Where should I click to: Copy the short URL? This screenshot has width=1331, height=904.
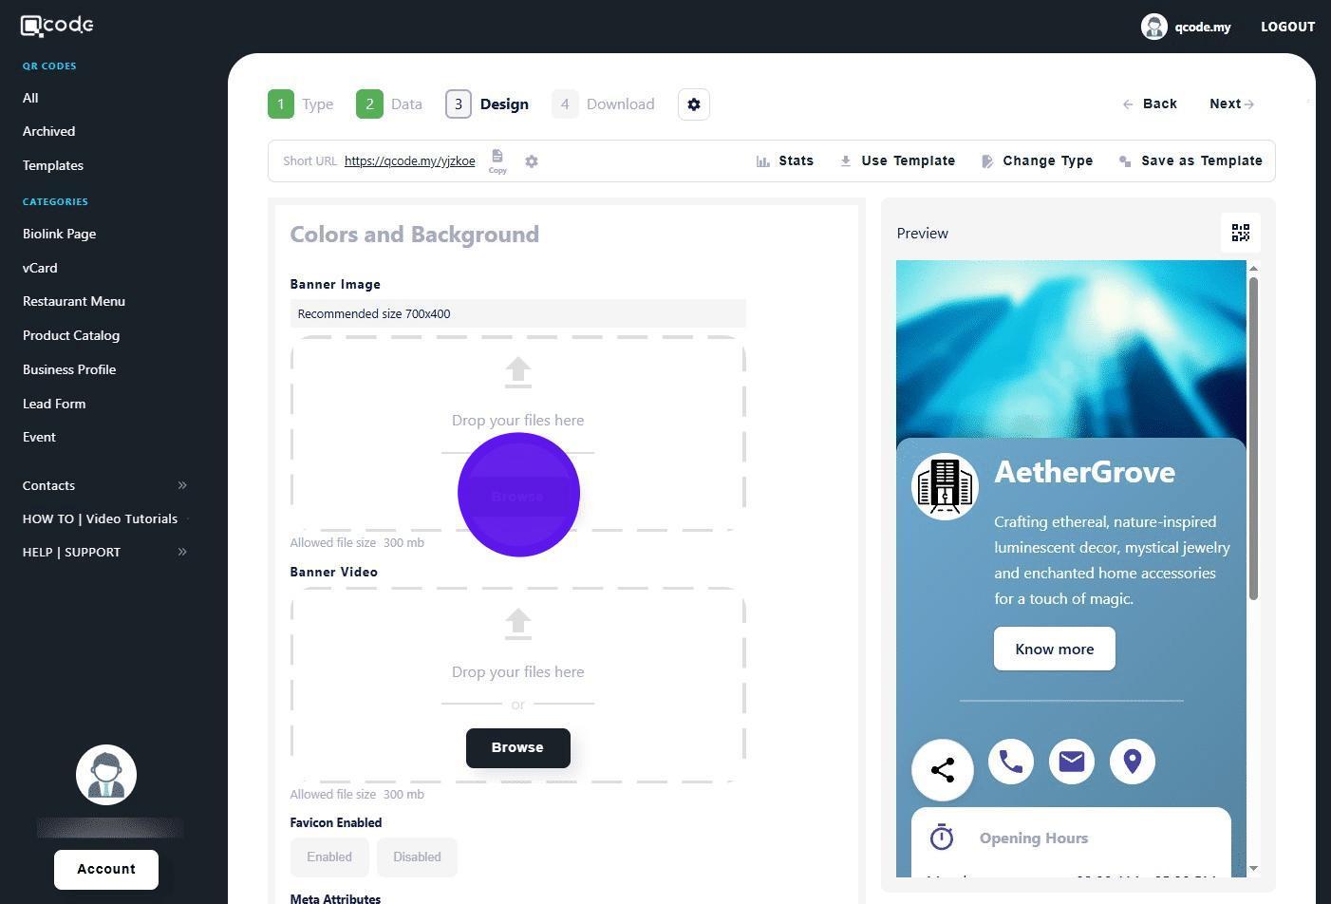497,160
